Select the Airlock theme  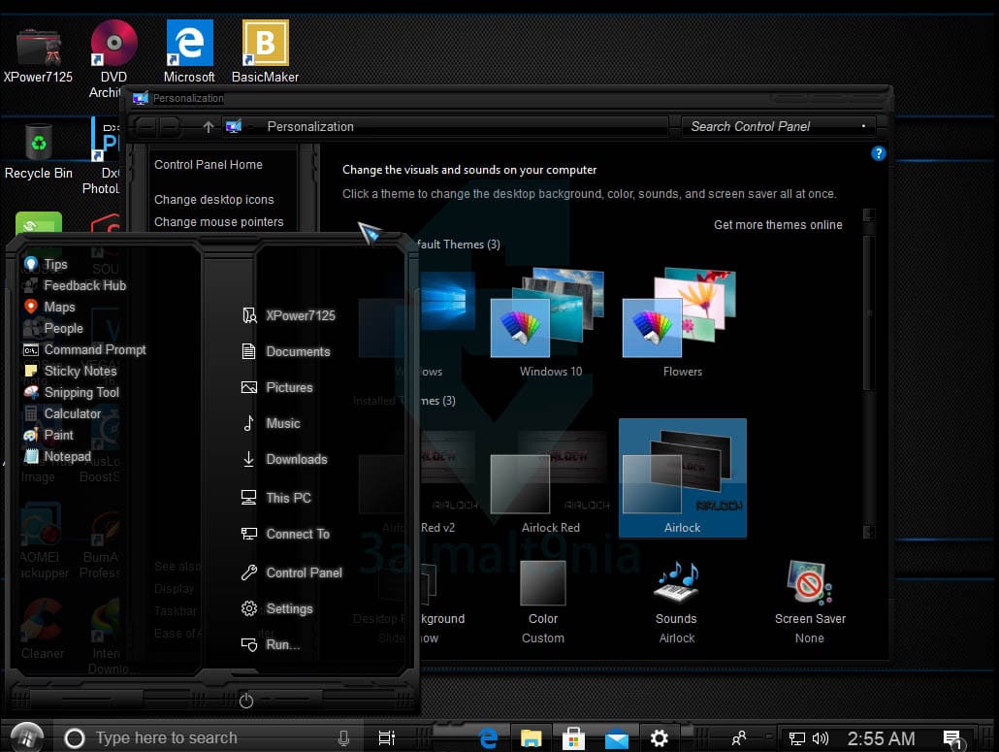pyautogui.click(x=683, y=477)
